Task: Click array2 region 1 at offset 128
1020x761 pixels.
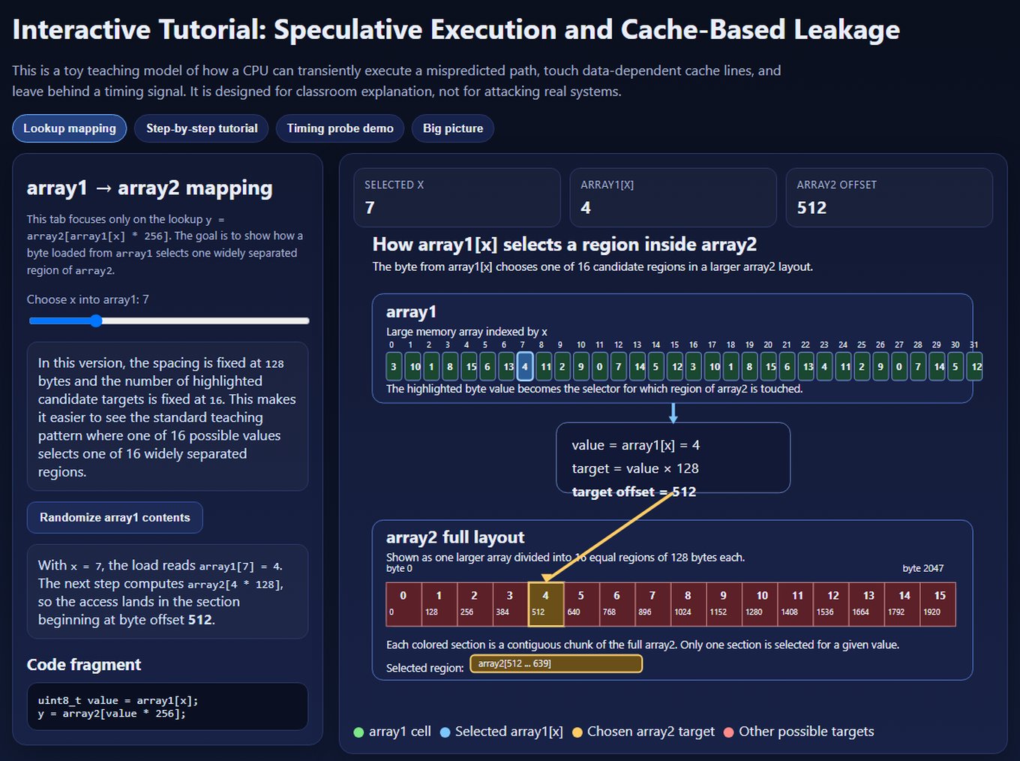Action: 439,604
